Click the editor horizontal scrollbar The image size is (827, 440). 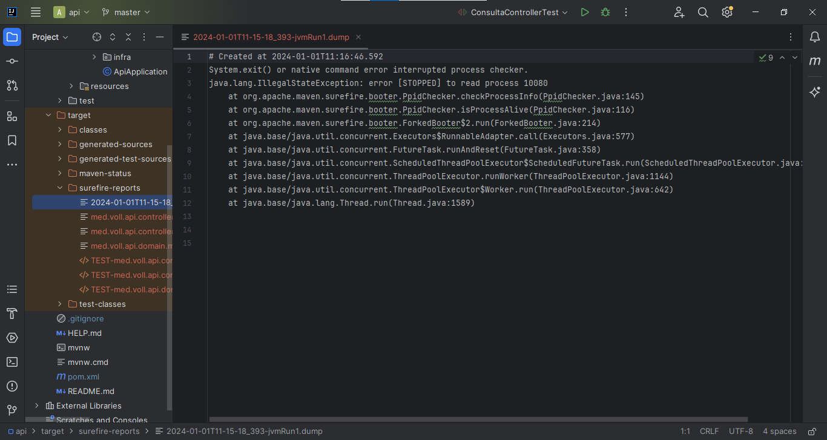478,419
